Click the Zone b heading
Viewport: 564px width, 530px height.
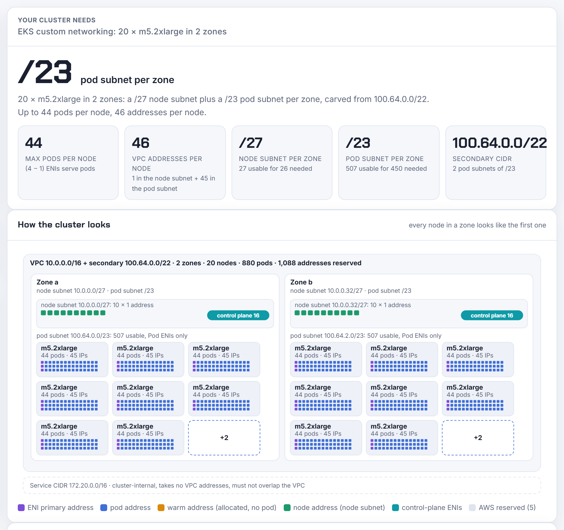click(301, 282)
